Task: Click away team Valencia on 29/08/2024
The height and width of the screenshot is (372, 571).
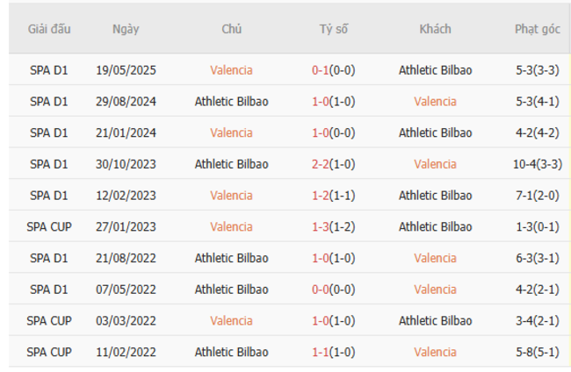Action: (435, 102)
